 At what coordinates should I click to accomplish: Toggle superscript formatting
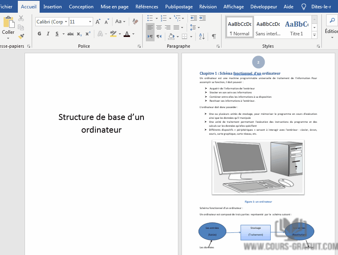(88, 34)
